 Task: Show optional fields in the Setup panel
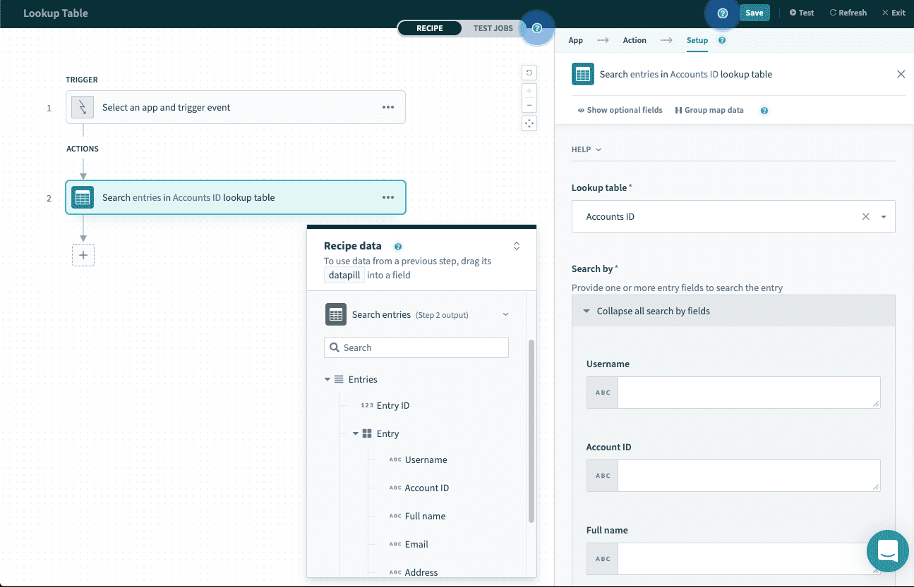[619, 110]
